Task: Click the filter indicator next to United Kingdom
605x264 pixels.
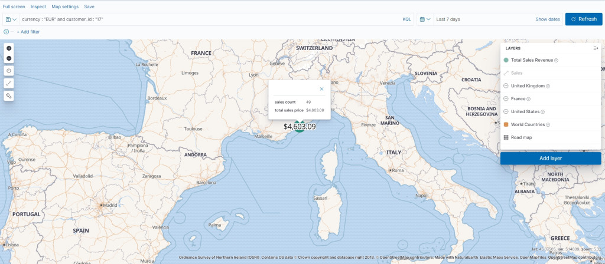Action: 548,86
